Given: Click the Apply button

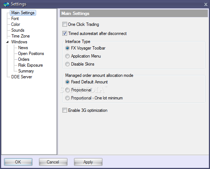Looking at the screenshot, I should [x=88, y=162].
